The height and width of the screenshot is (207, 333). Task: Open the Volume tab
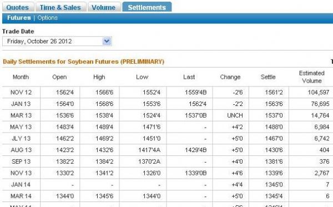[104, 7]
